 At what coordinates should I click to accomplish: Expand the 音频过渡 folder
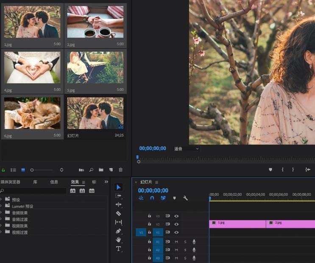(x=1, y=219)
